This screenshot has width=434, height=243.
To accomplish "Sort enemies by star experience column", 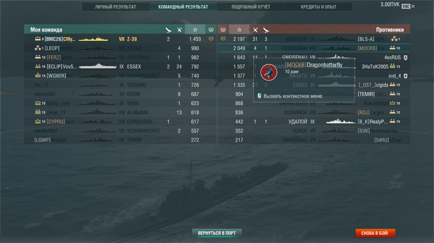I will [239, 30].
